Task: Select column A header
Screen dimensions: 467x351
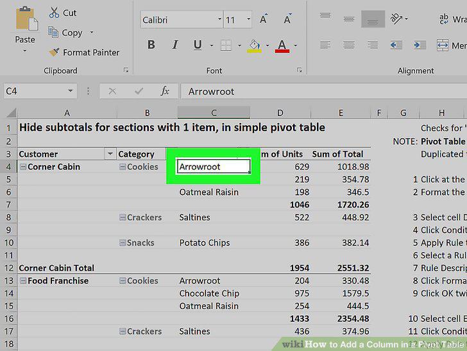Action: (67, 113)
